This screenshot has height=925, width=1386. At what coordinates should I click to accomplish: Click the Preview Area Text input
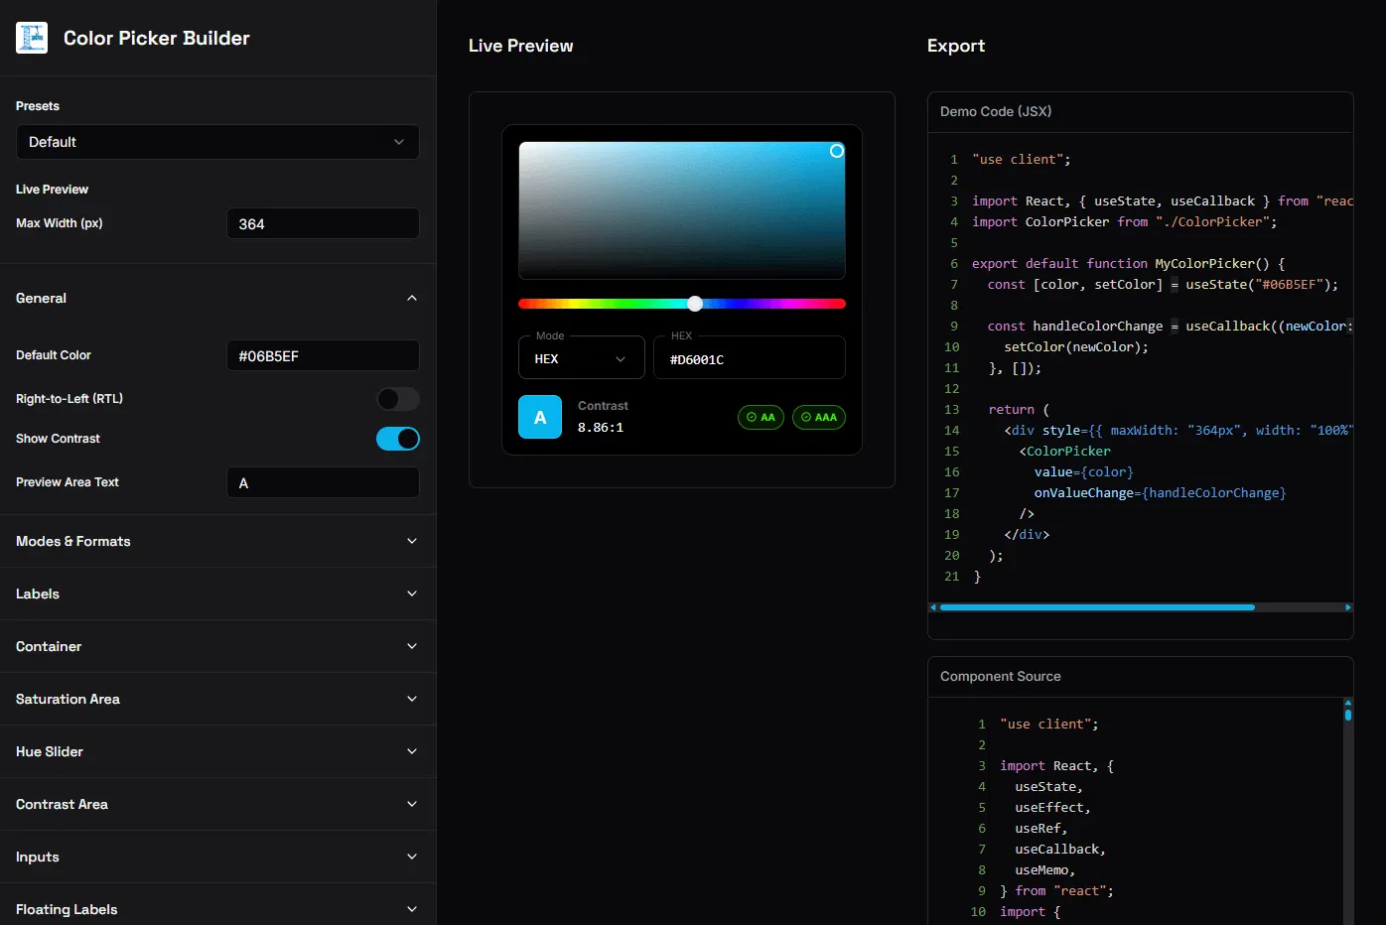(323, 482)
